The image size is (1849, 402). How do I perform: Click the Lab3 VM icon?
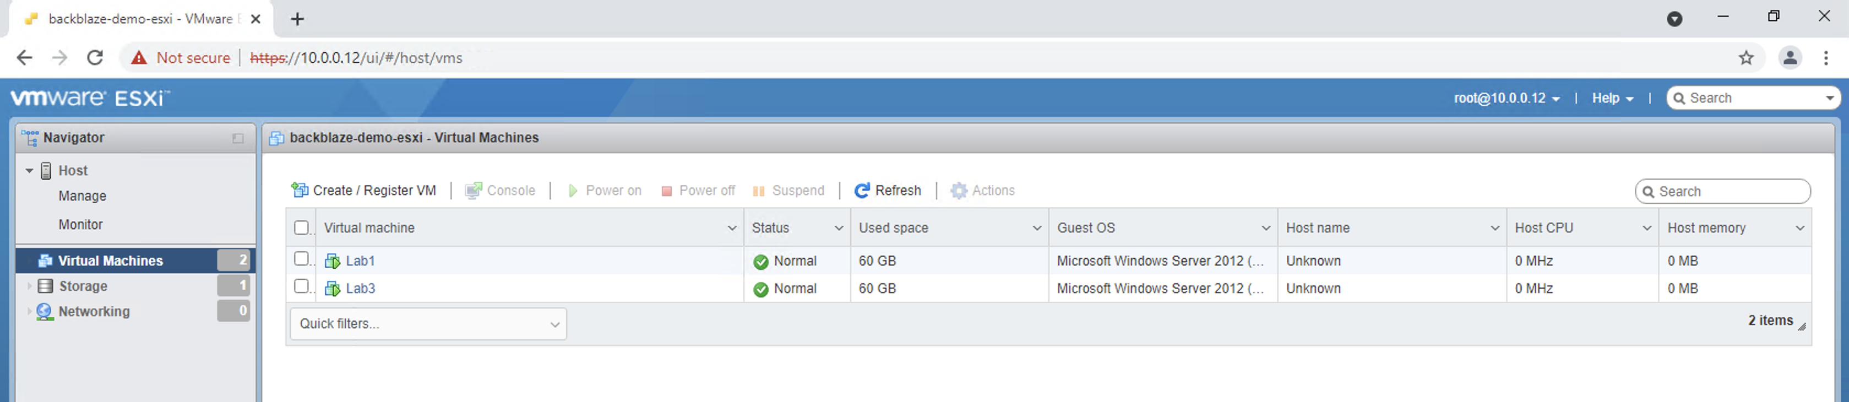[333, 289]
